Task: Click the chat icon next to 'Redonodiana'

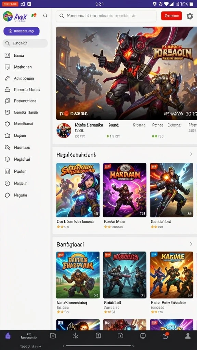Action: point(8,101)
